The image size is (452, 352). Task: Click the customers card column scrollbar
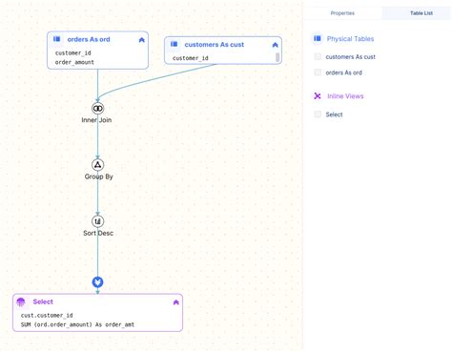(277, 57)
